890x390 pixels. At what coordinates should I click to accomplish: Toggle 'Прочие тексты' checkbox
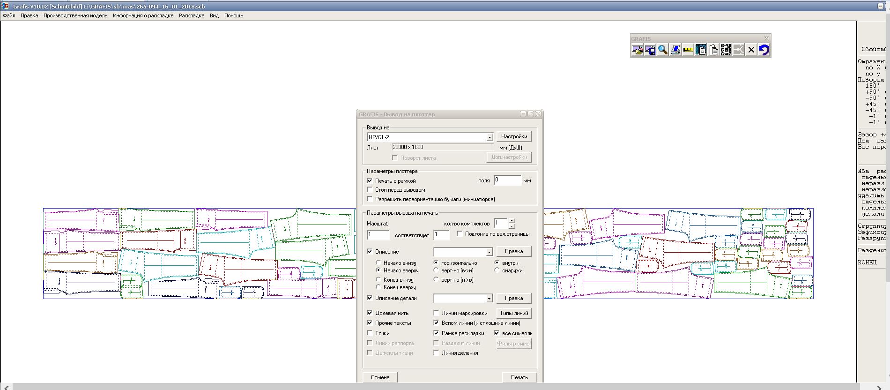click(x=370, y=323)
